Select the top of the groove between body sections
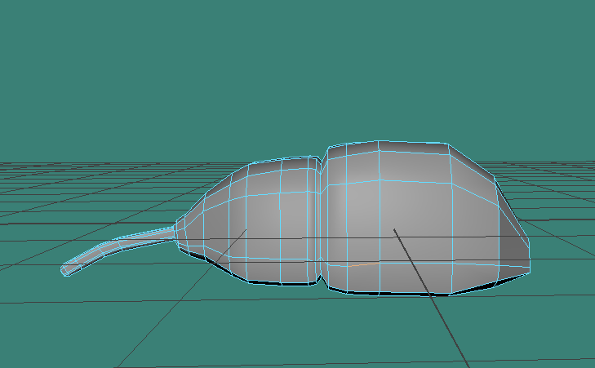The image size is (595, 368). click(x=324, y=155)
